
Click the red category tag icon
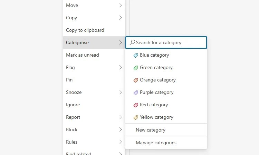pyautogui.click(x=136, y=105)
